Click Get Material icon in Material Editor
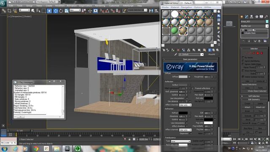 pos(164,50)
